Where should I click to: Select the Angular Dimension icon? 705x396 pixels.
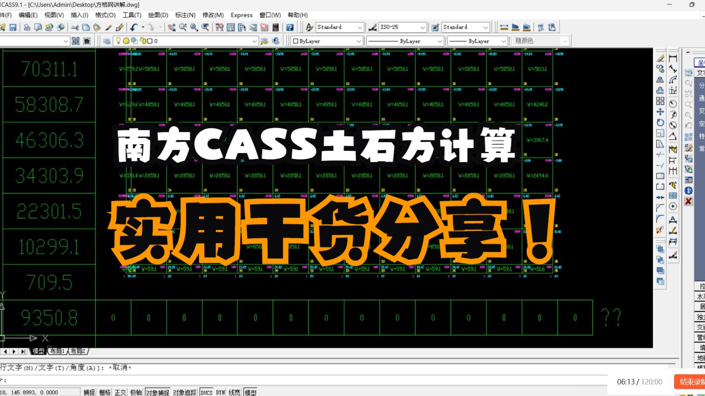(673, 136)
